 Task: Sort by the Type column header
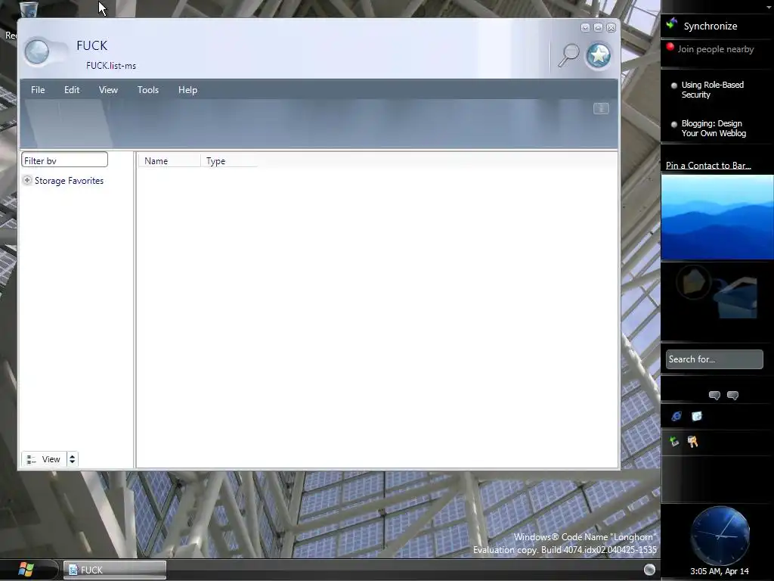coord(229,161)
